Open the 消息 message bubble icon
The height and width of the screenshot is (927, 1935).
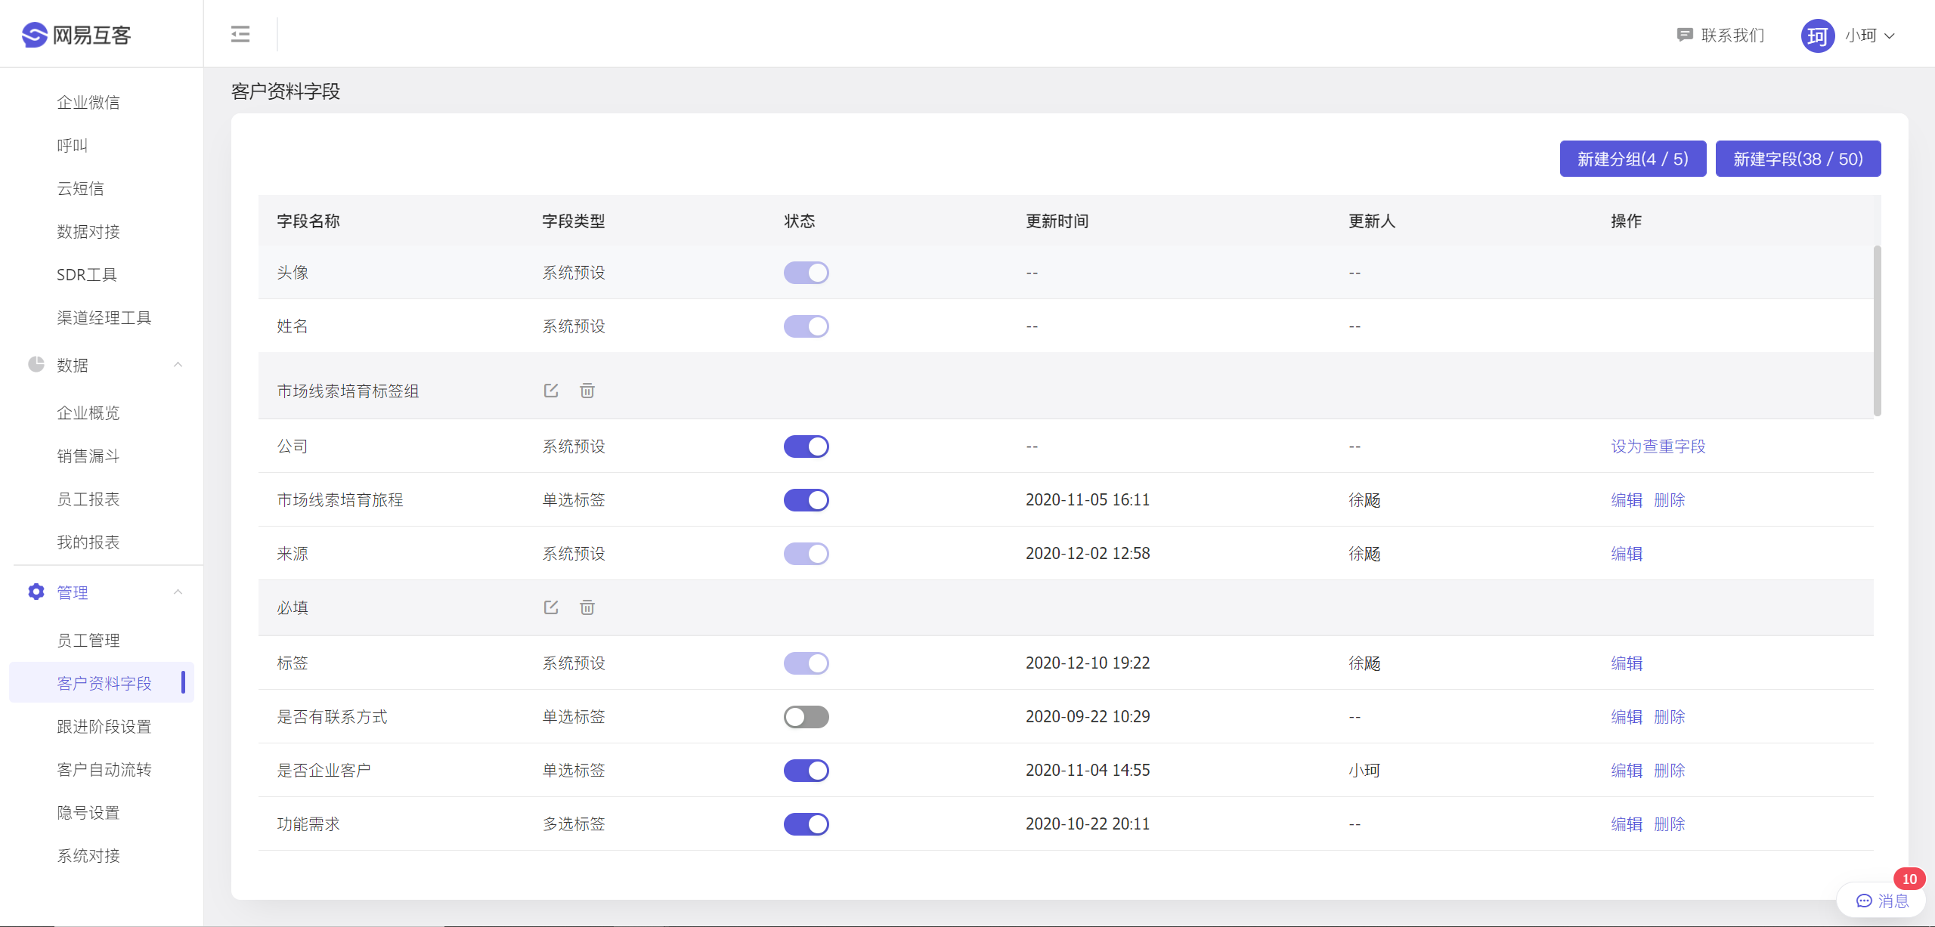pyautogui.click(x=1864, y=901)
